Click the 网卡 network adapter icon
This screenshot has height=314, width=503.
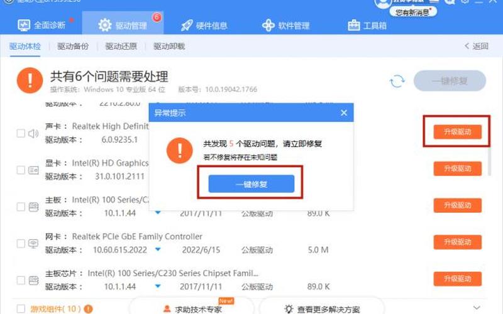point(33,244)
